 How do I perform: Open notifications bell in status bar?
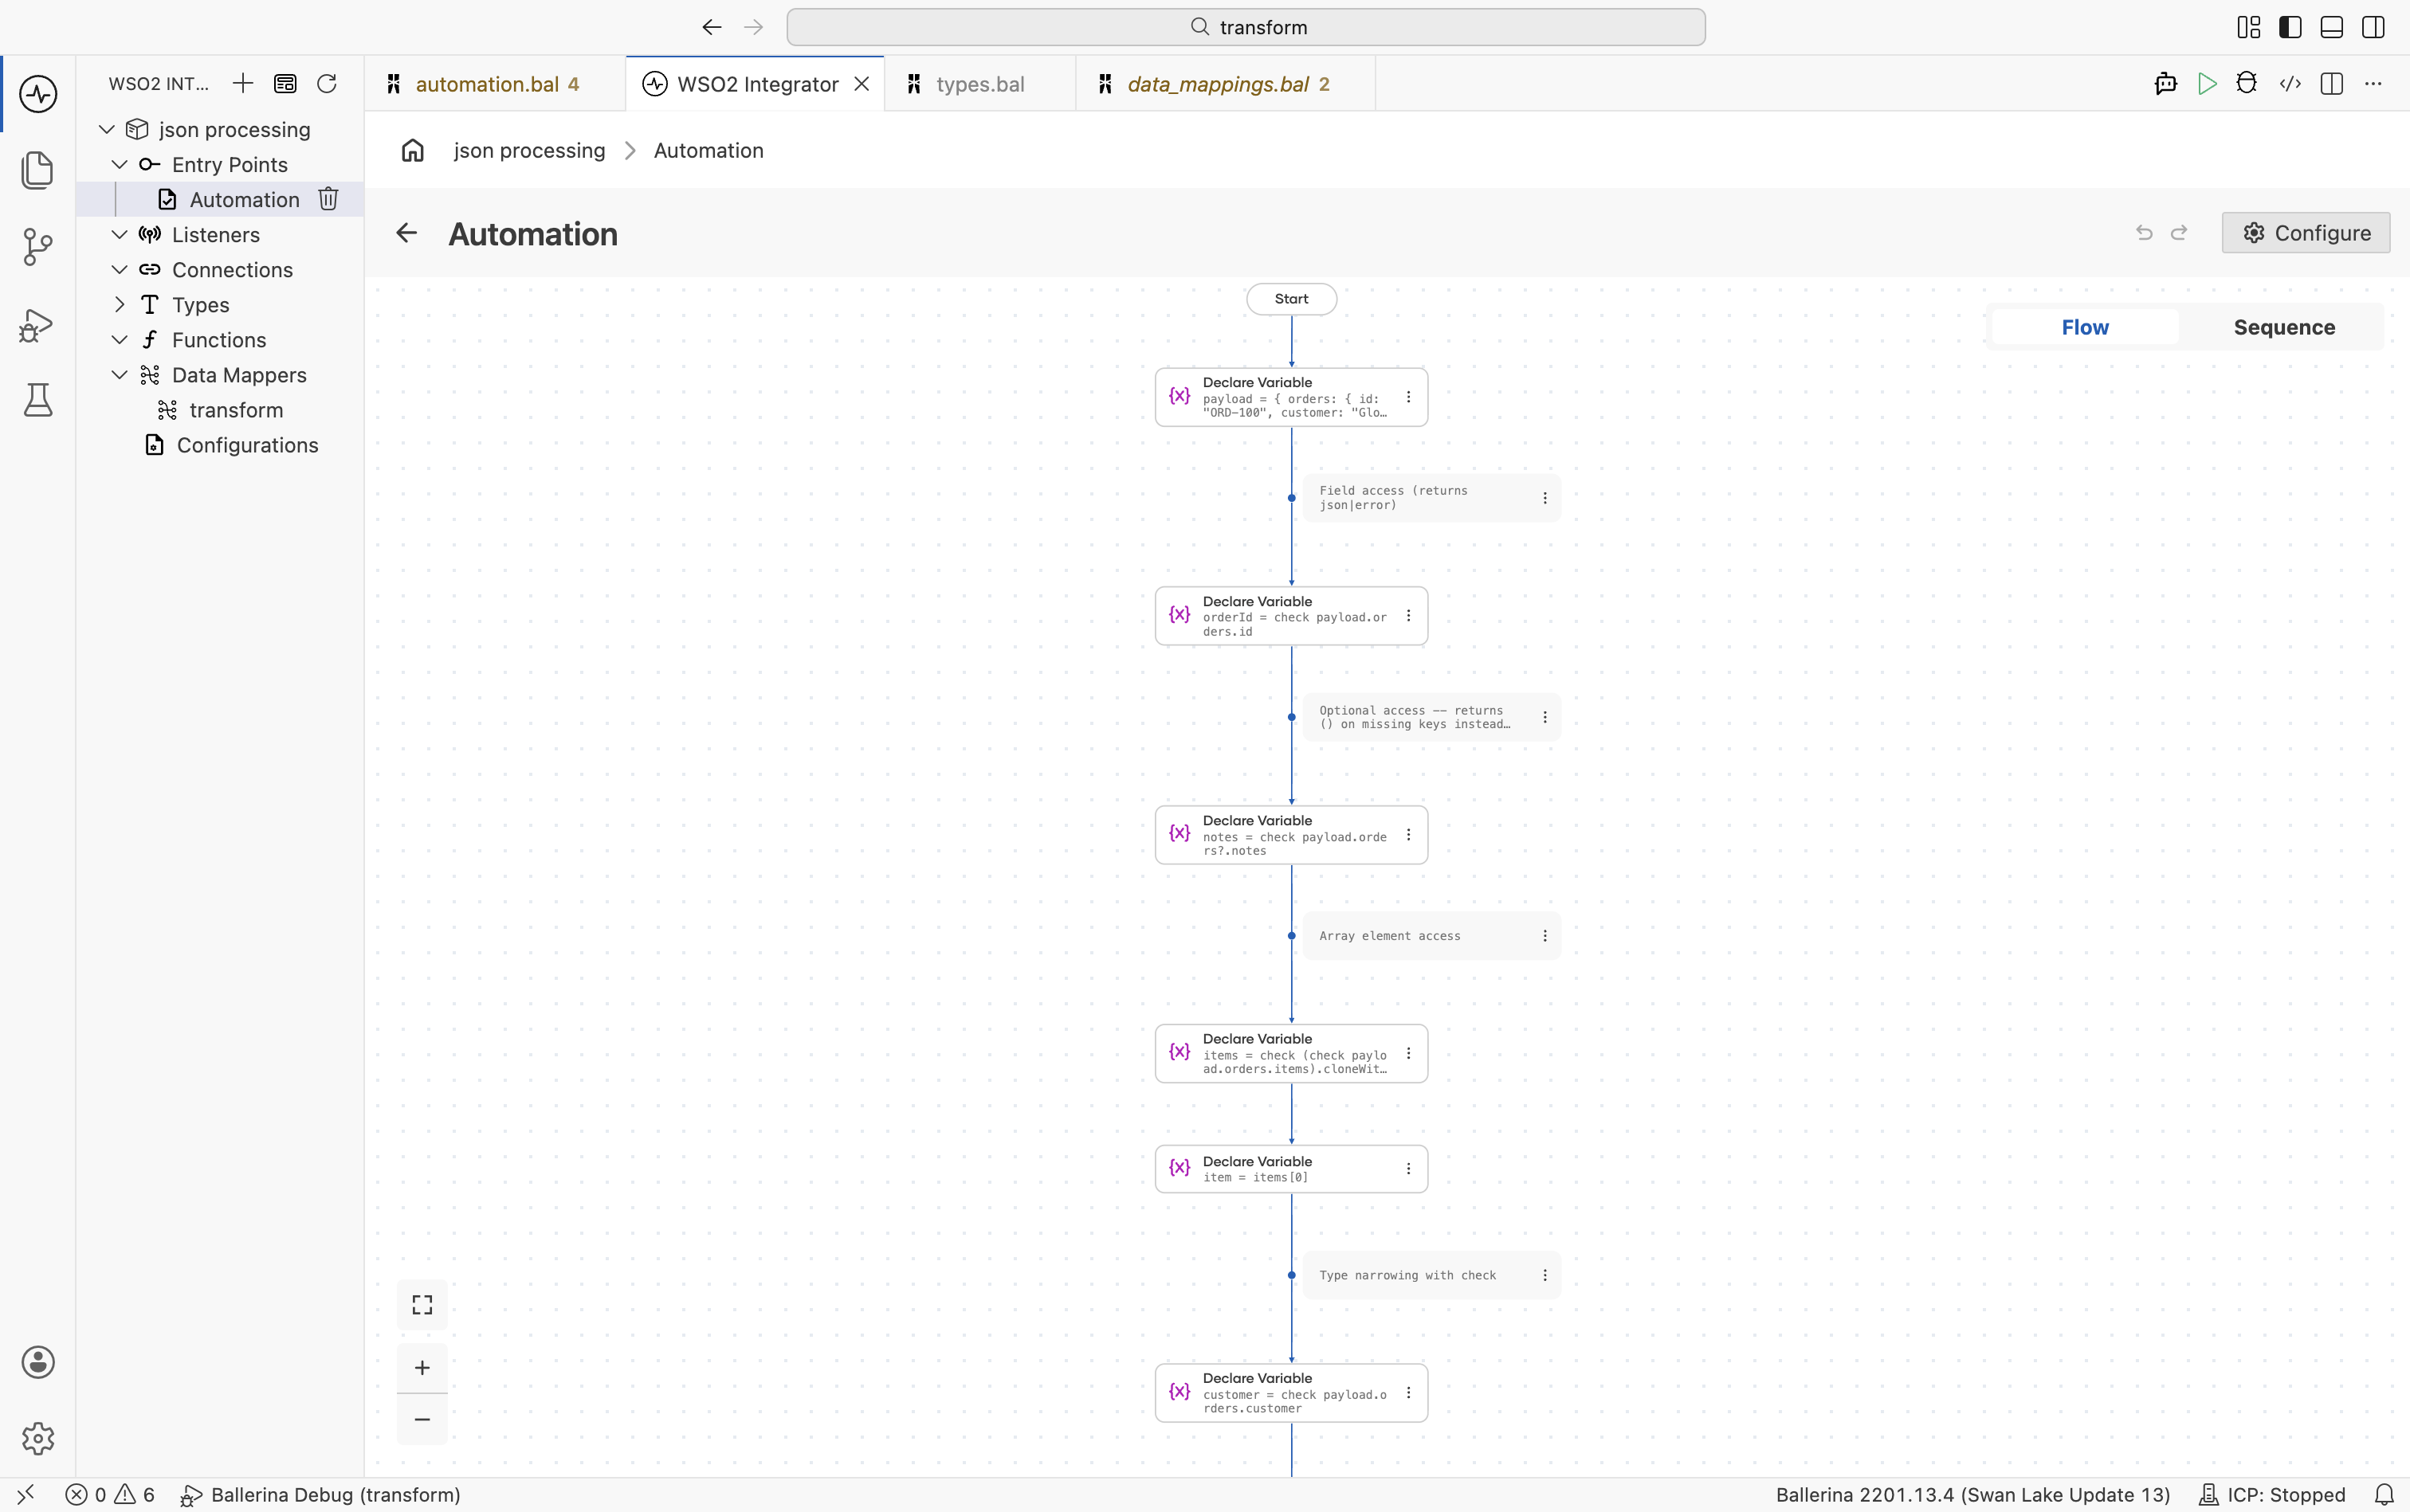click(2385, 1494)
